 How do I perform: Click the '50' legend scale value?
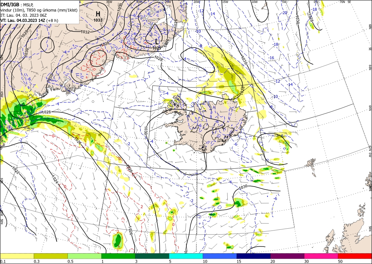340,261
